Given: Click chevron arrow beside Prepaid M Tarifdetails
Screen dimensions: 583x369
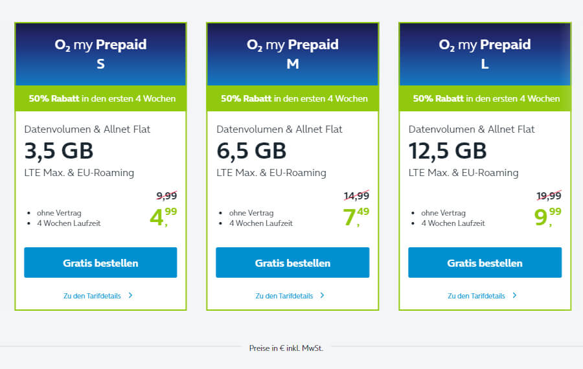Looking at the screenshot, I should [323, 295].
